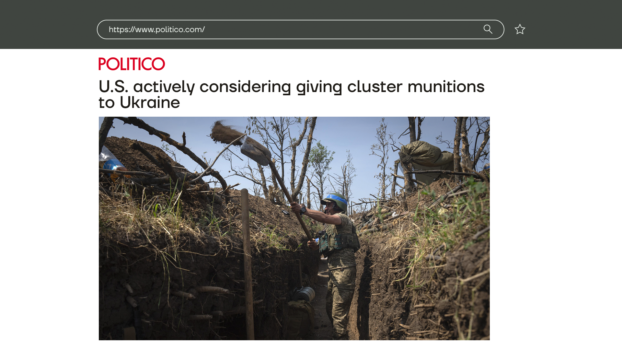Click the search glass at the address bar's end
The height and width of the screenshot is (350, 622).
(488, 29)
